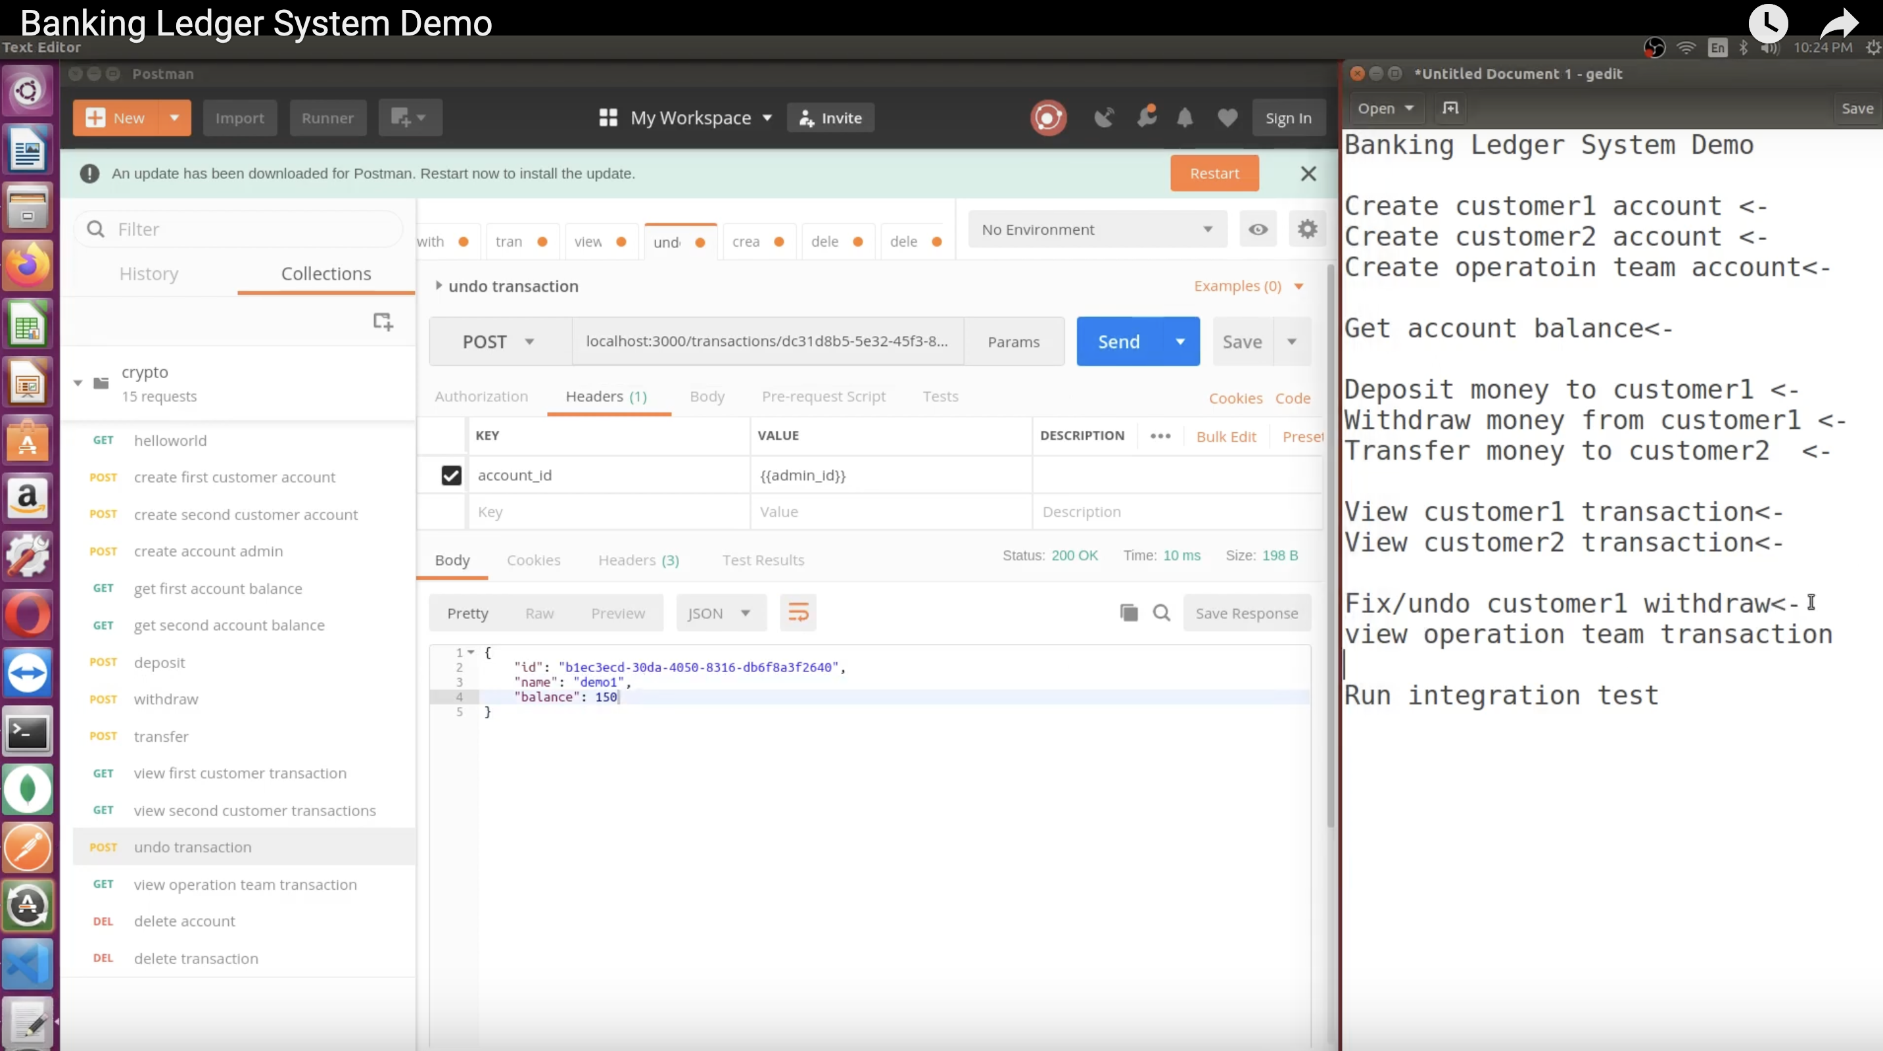
Task: Open the manage environments gear icon
Action: (x=1307, y=230)
